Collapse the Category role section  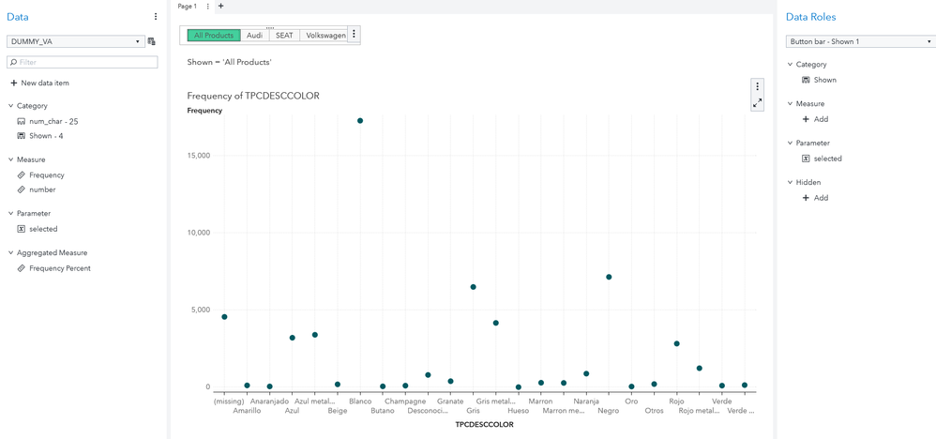tap(790, 64)
